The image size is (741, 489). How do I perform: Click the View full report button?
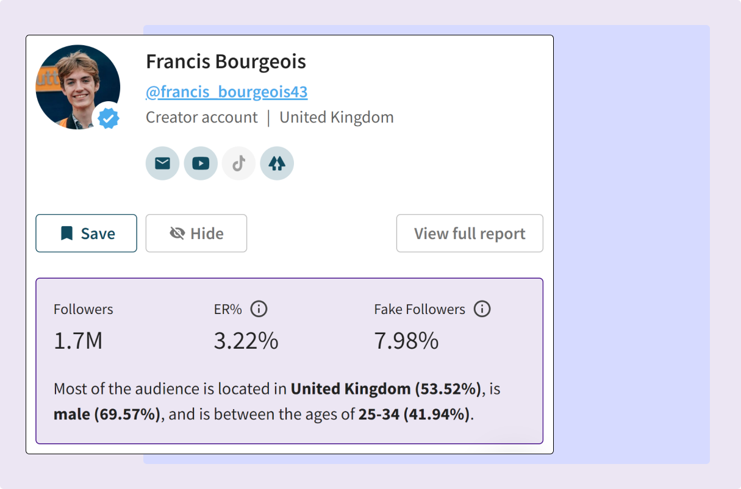click(x=470, y=233)
